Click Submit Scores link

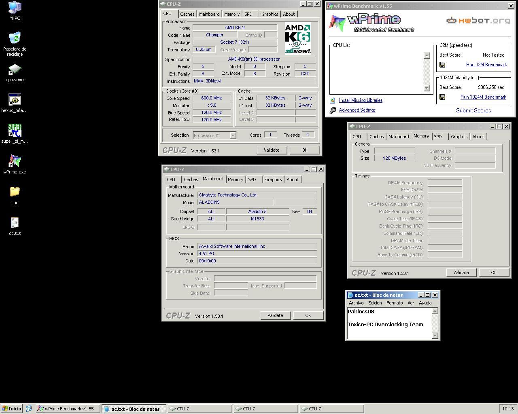point(473,110)
